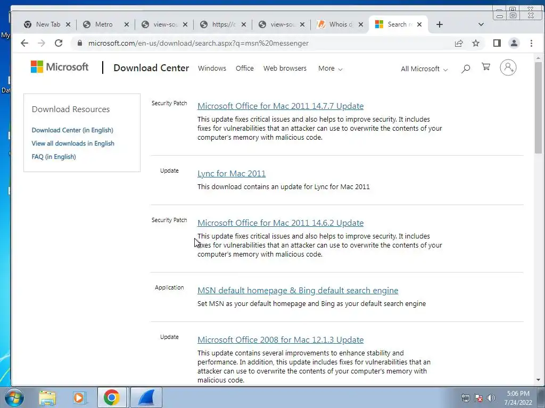Click "Download Resources" heading text

(71, 109)
